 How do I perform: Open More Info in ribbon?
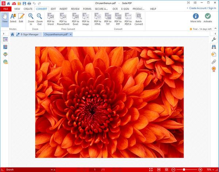pyautogui.click(x=196, y=18)
